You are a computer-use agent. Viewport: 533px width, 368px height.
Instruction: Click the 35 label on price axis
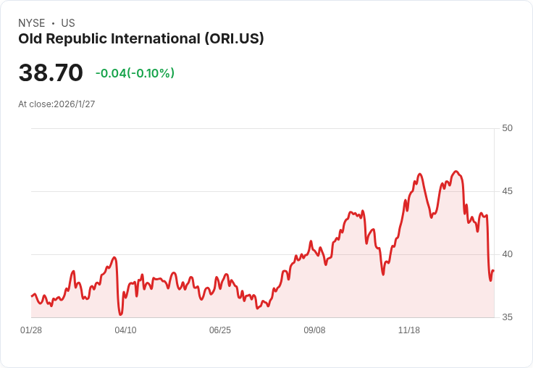coord(507,317)
